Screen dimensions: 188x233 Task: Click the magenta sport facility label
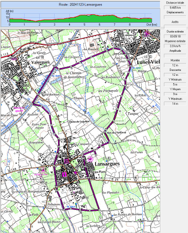19,109
